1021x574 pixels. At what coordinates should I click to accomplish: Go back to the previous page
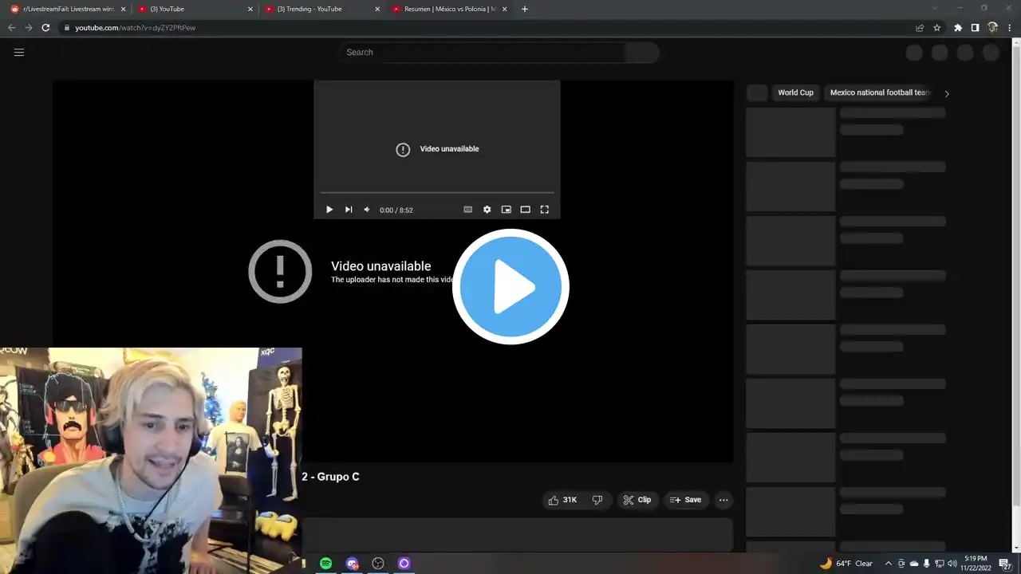[x=11, y=27]
